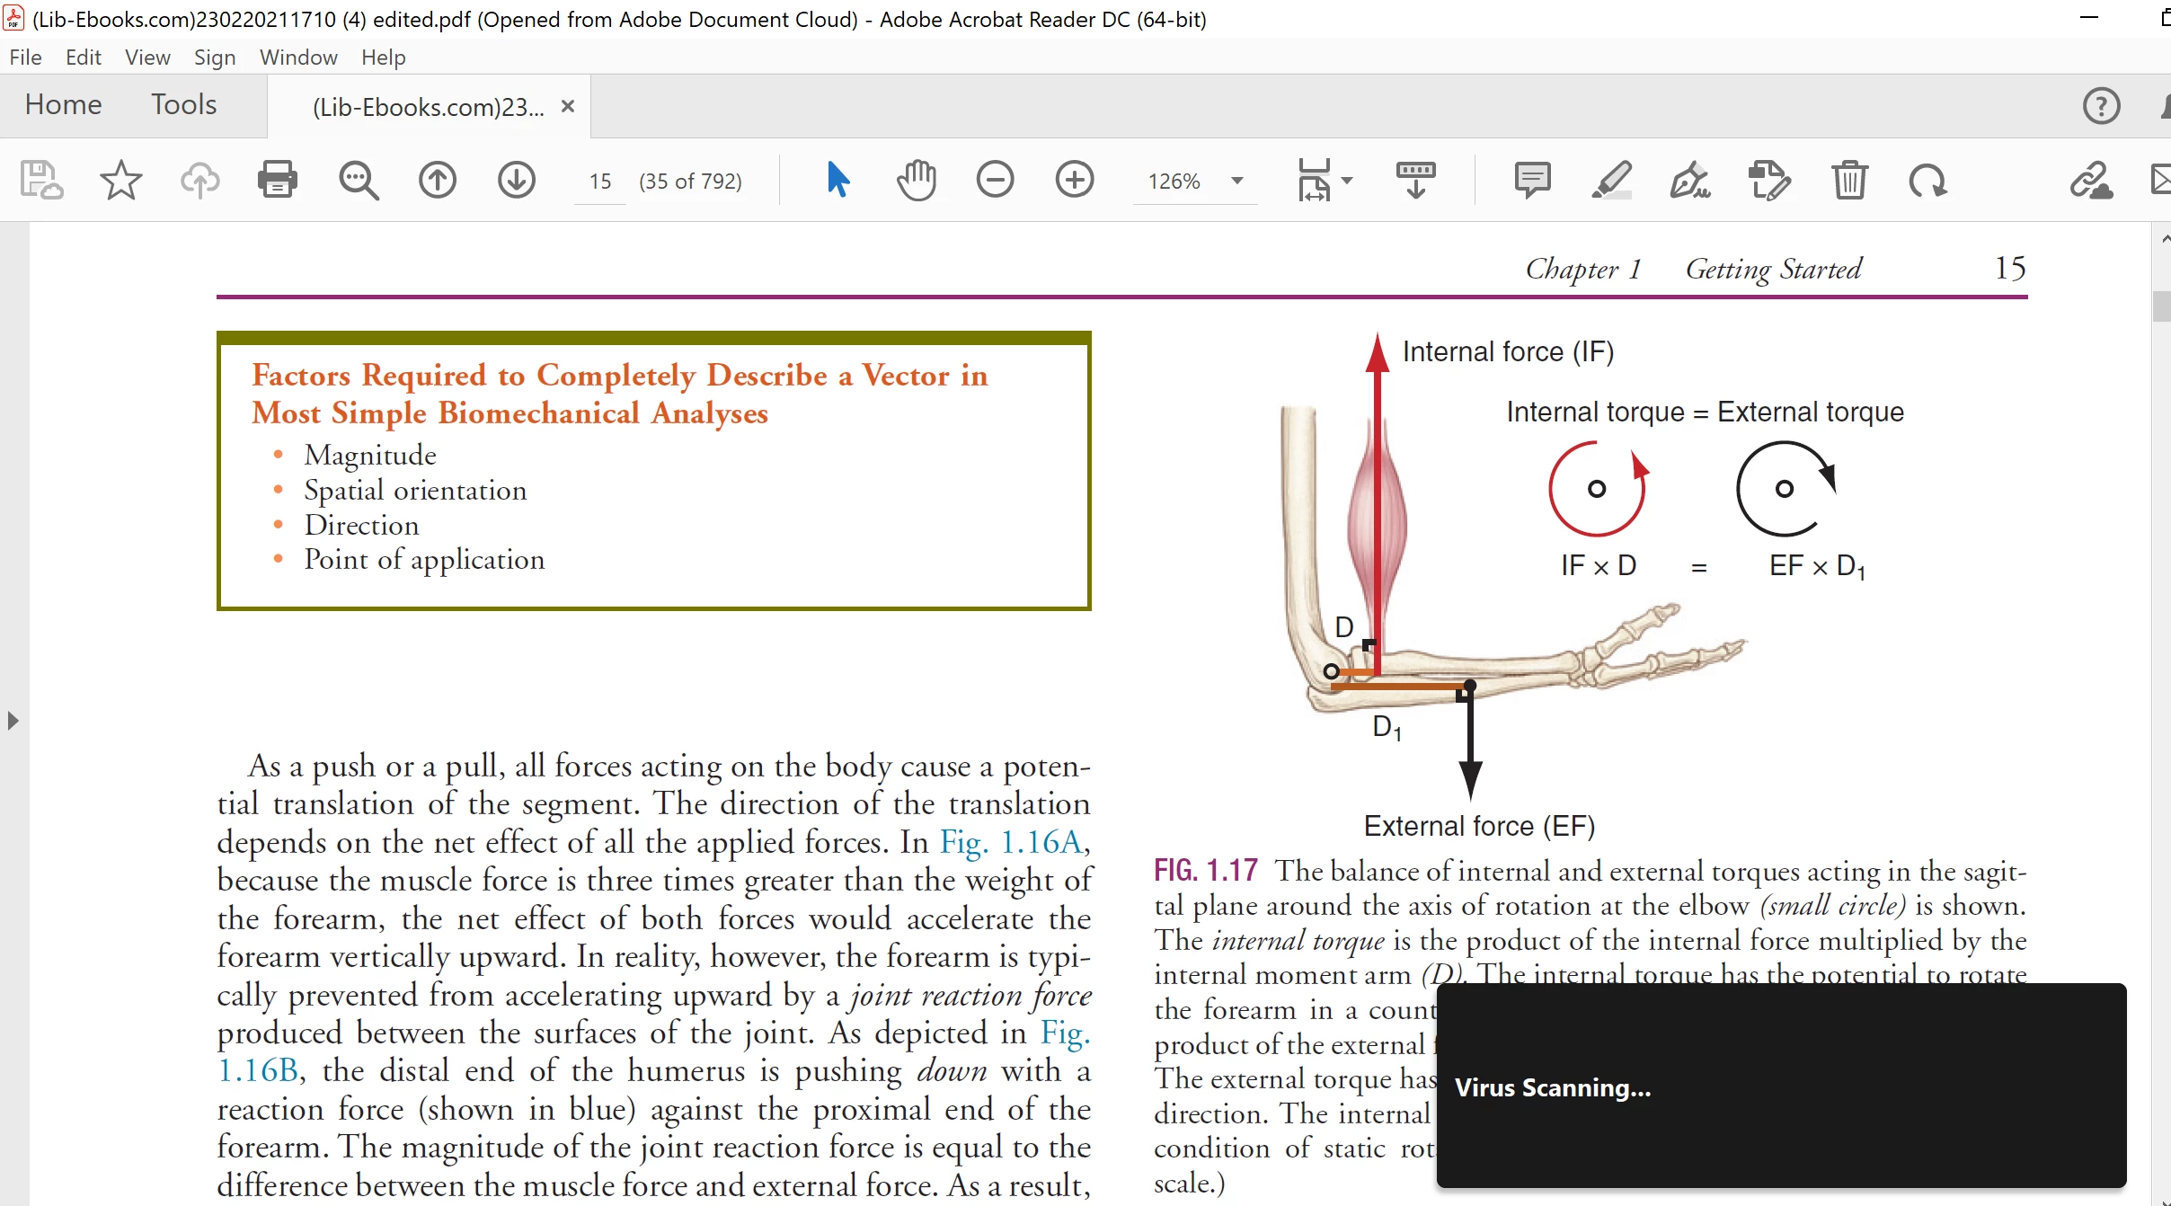Expand the left navigation pane
The image size is (2171, 1206).
coord(13,721)
